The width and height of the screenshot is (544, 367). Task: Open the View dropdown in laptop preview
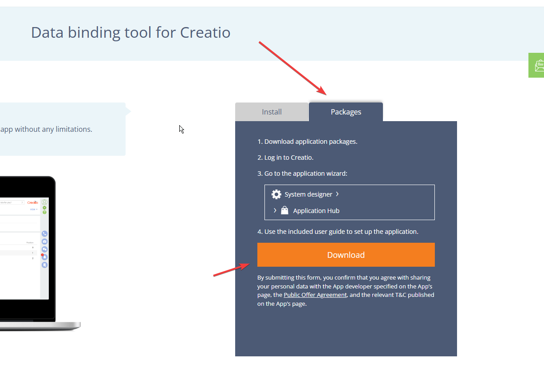34,209
